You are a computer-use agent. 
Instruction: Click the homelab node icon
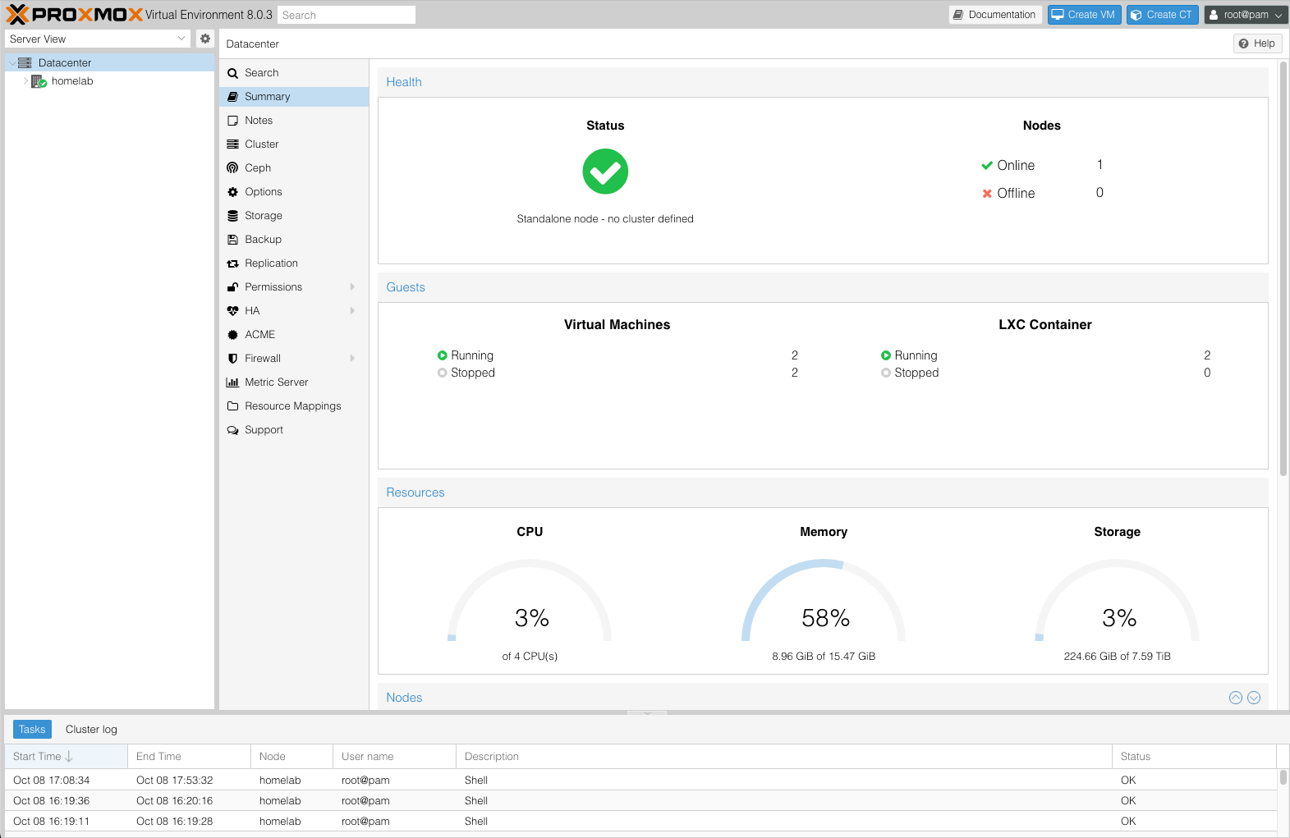(39, 81)
